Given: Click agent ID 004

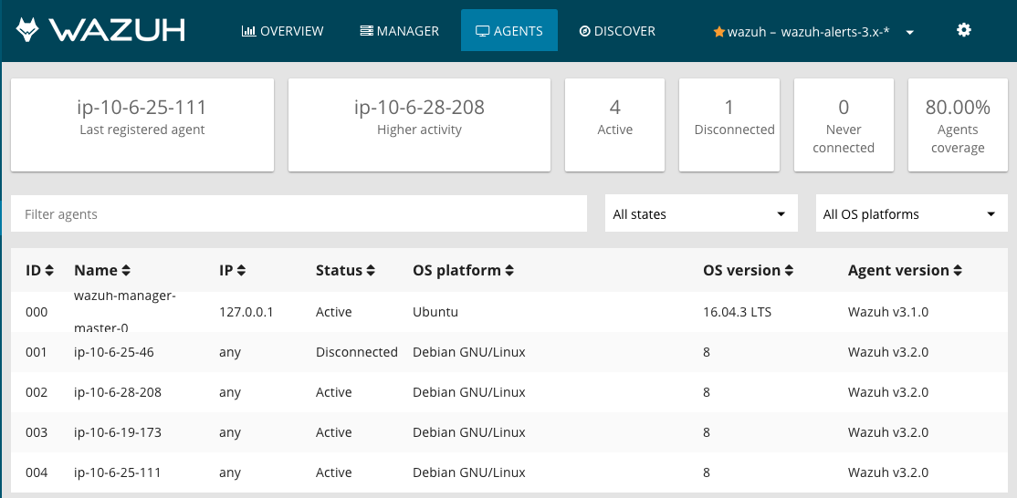Looking at the screenshot, I should click(x=37, y=472).
